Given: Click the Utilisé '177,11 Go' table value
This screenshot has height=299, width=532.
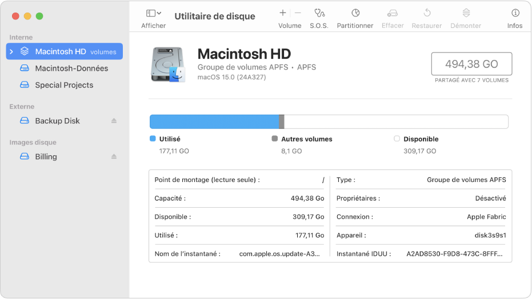Looking at the screenshot, I should [x=310, y=235].
